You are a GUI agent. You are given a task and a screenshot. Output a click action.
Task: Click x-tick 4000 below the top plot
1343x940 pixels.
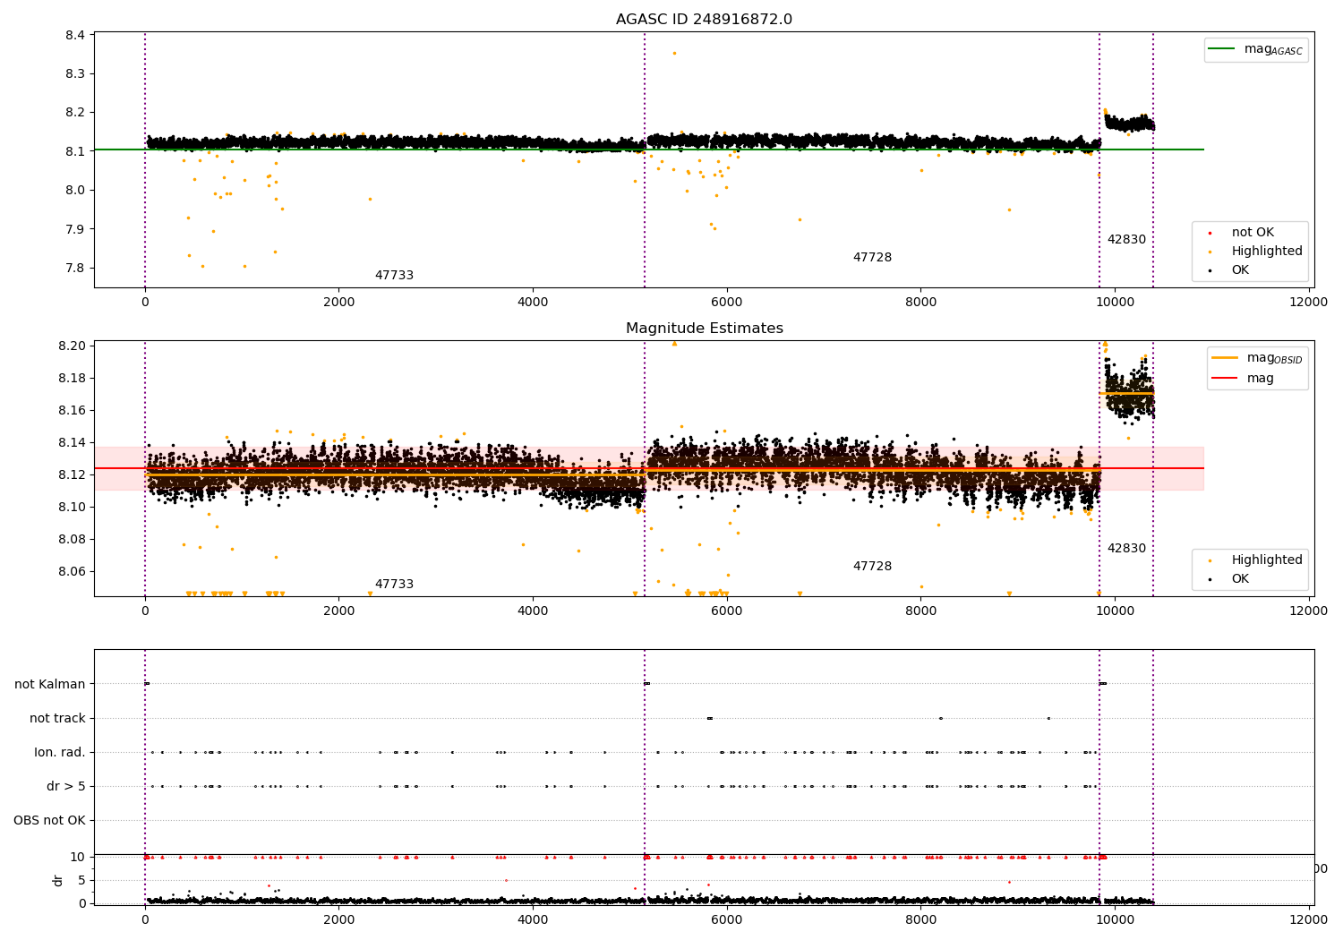(533, 303)
